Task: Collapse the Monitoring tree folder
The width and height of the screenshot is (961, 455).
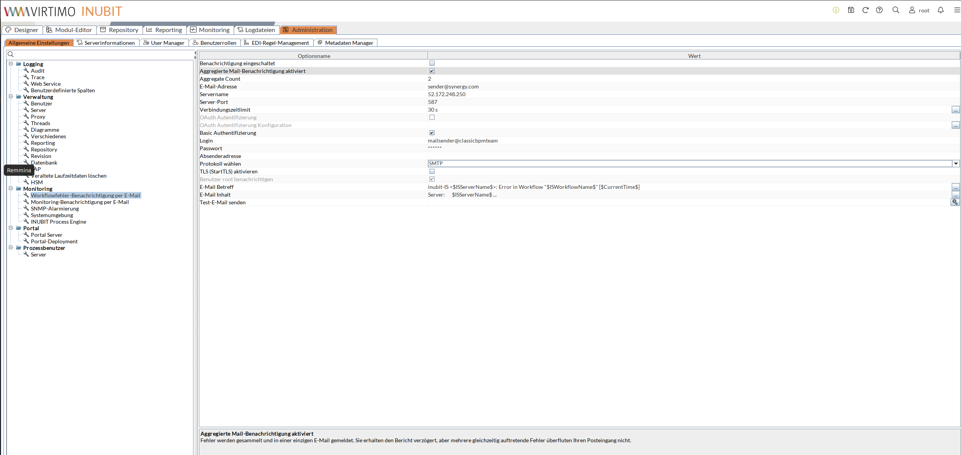Action: (x=10, y=188)
